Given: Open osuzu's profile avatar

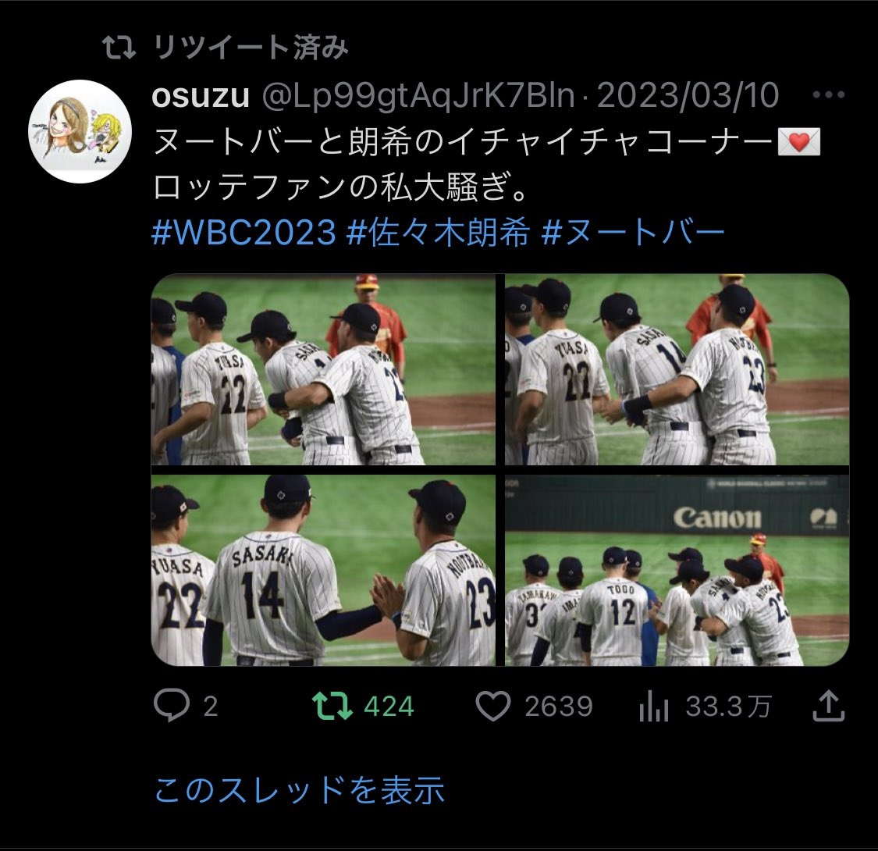Looking at the screenshot, I should click(80, 132).
